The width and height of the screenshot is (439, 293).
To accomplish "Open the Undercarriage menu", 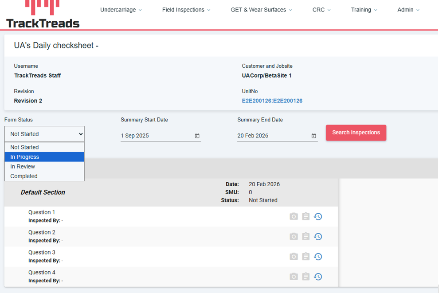I will [x=121, y=10].
